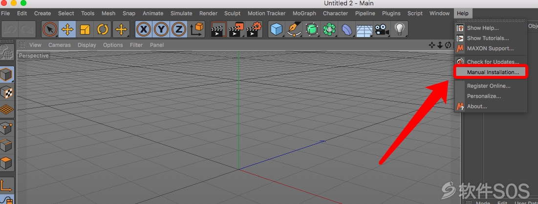Image resolution: width=538 pixels, height=204 pixels.
Task: Click Render to Picture Viewer icon
Action: 236,29
